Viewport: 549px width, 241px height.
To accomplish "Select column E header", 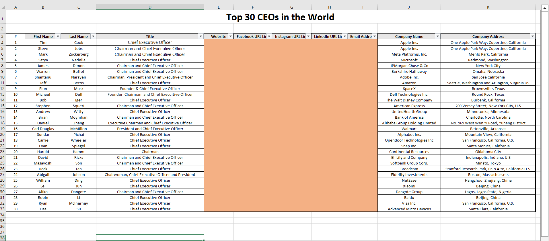I will [x=219, y=7].
